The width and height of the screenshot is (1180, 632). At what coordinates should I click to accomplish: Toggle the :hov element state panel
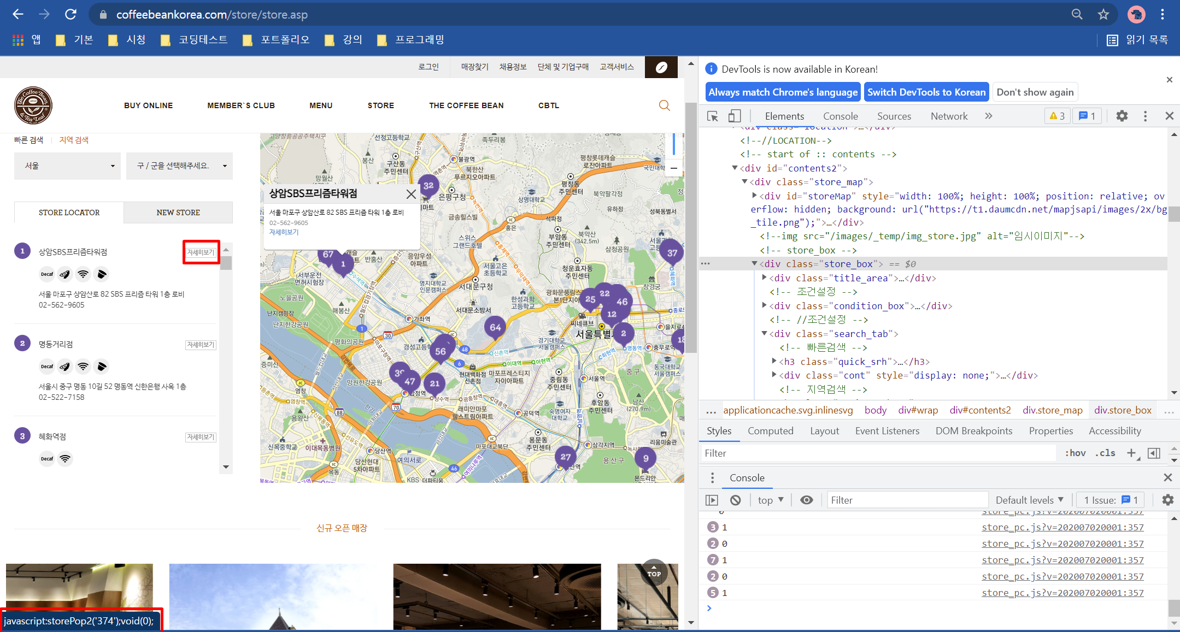coord(1075,453)
